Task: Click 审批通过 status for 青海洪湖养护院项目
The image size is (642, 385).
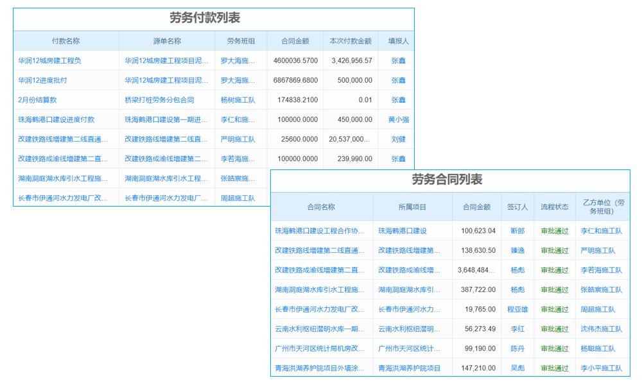Action: click(555, 369)
